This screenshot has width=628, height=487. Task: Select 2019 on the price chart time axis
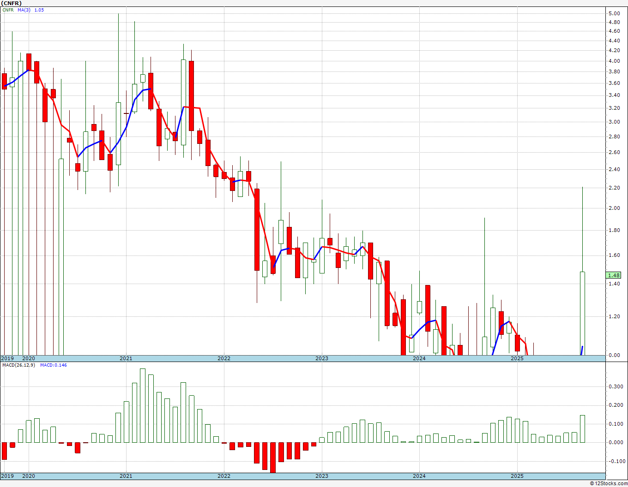[x=7, y=358]
